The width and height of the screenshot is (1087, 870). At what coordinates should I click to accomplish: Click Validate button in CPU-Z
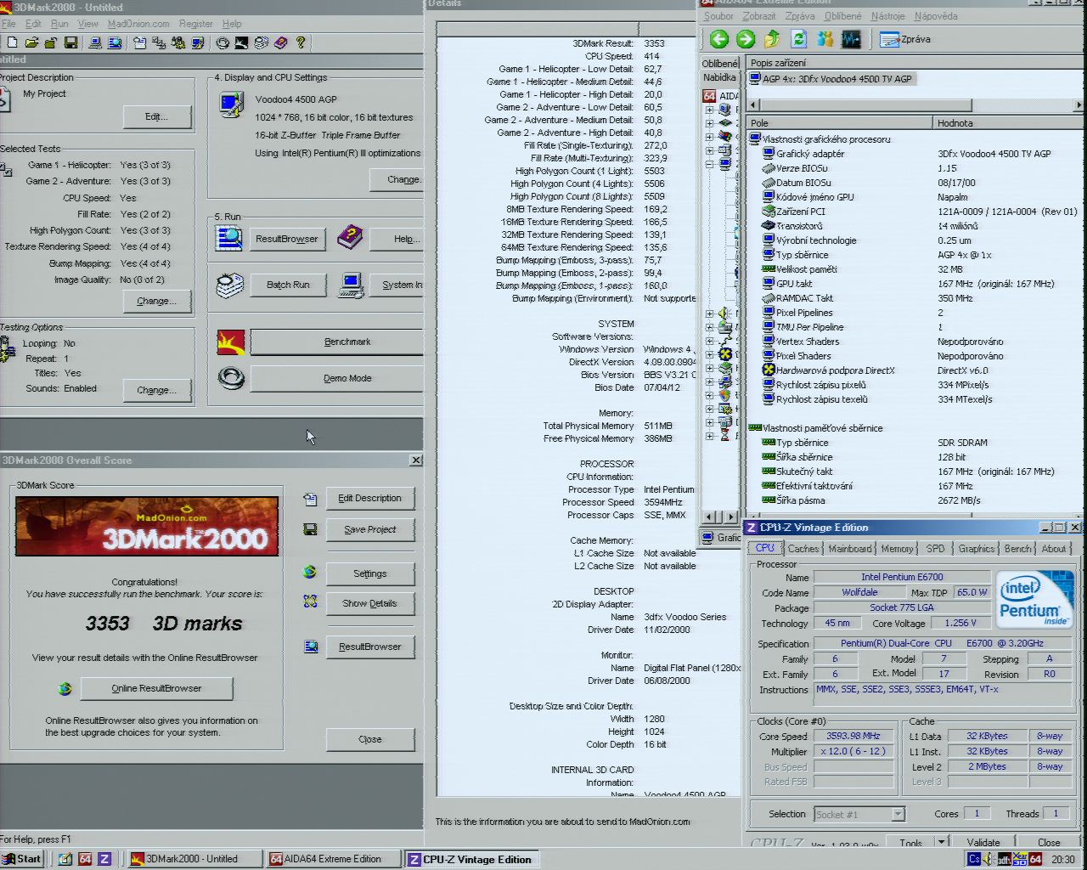click(x=983, y=842)
